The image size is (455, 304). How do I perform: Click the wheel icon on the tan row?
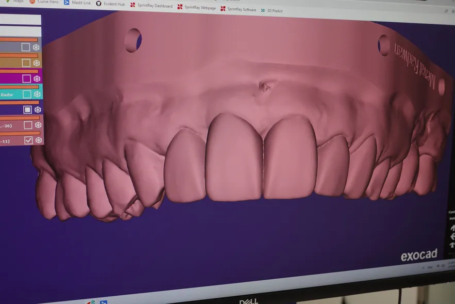click(x=36, y=63)
